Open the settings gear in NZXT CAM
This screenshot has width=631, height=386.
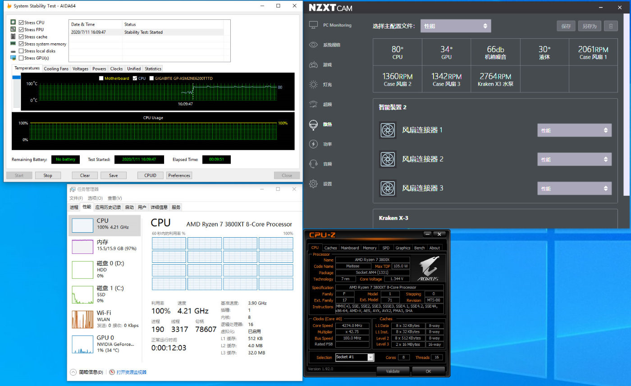[x=314, y=184]
